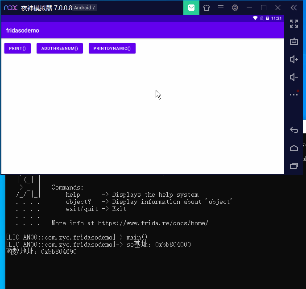Viewport: 306px width, 289px height.
Task: Minimize the Nox emulator window
Action: click(x=249, y=8)
